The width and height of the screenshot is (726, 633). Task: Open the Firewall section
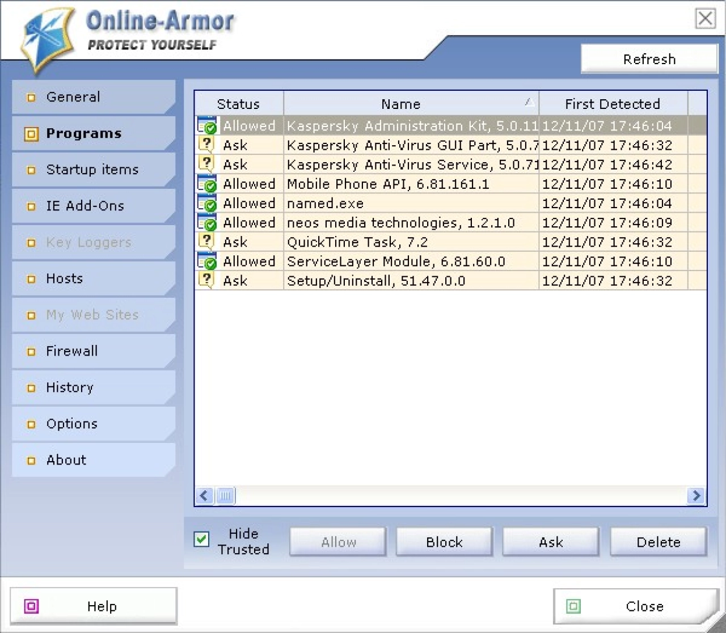coord(94,351)
